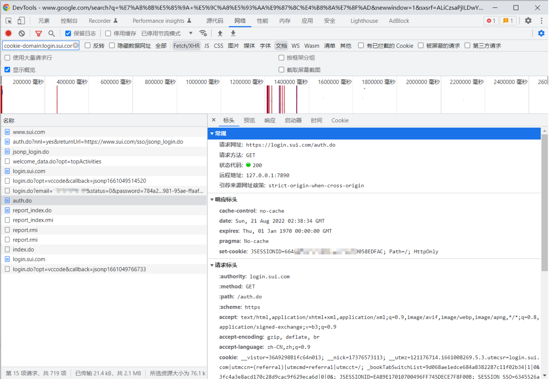549x379 pixels.
Task: Select the report_index.do request
Action: point(32,211)
